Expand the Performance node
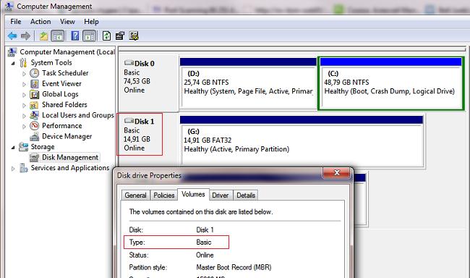The width and height of the screenshot is (470, 278). click(x=24, y=127)
